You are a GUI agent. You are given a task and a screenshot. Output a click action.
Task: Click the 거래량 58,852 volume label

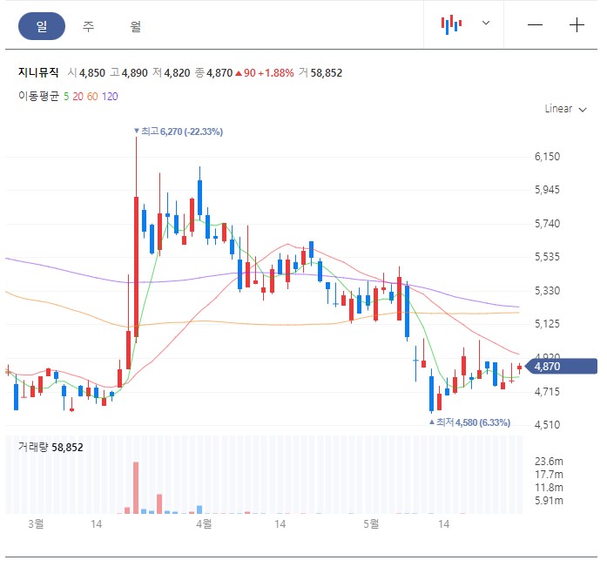pyautogui.click(x=51, y=448)
